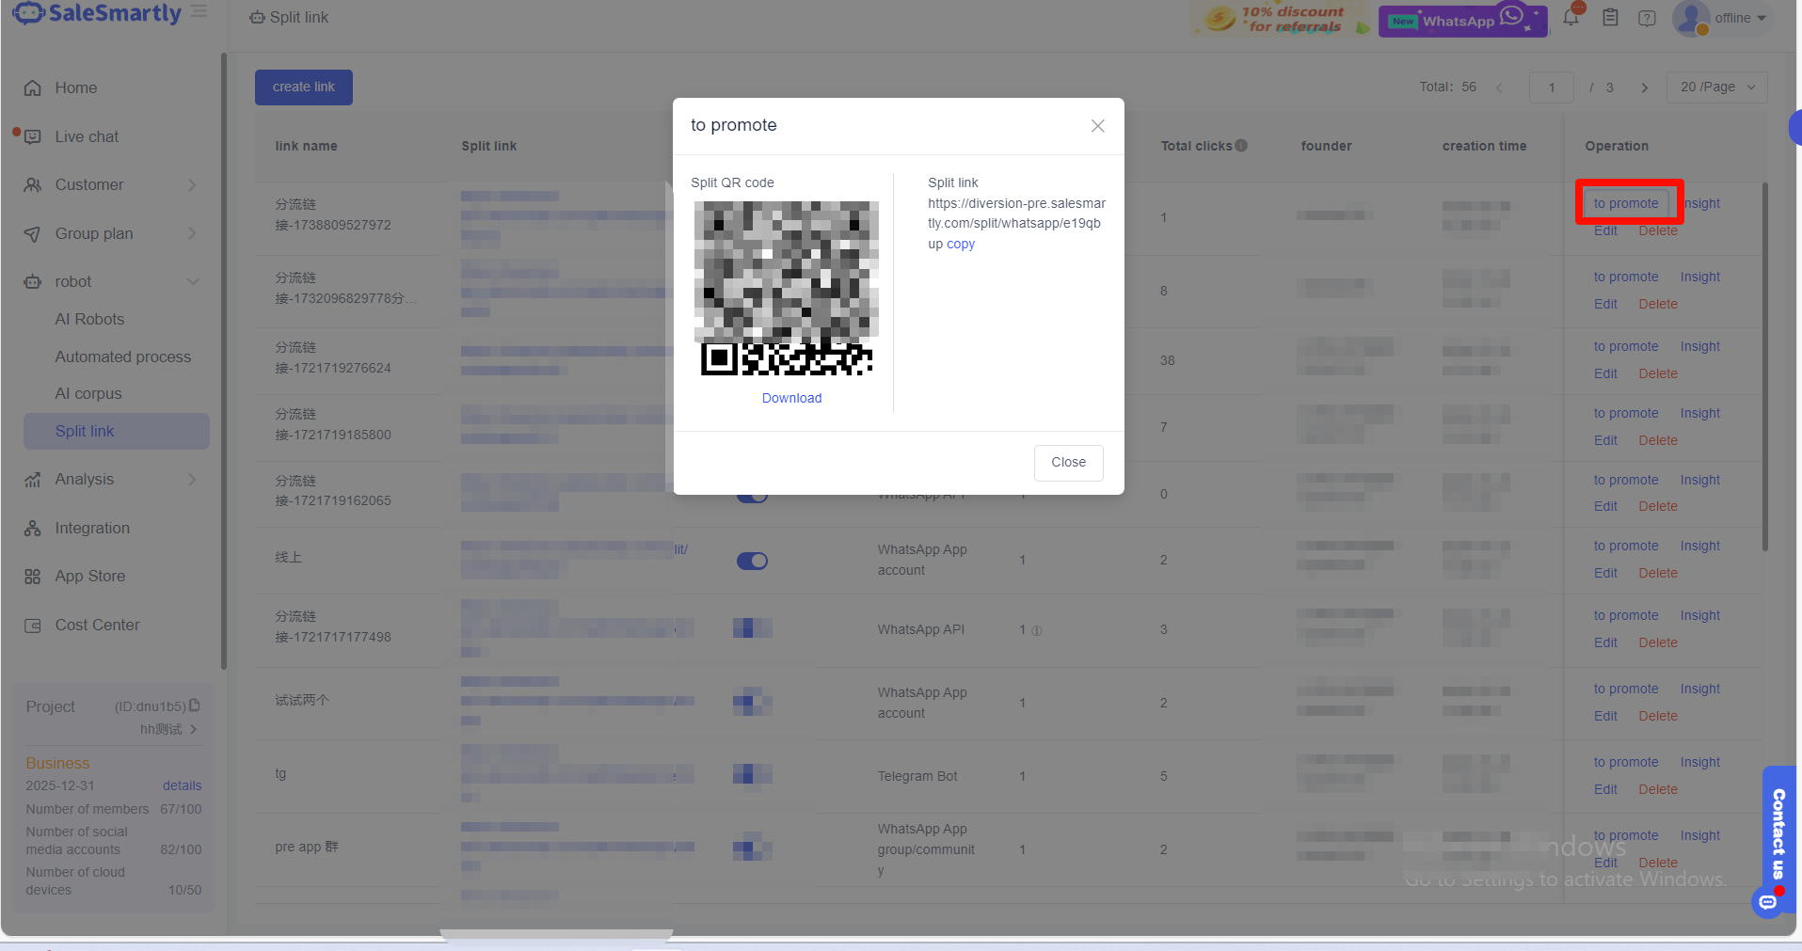The height and width of the screenshot is (951, 1802).
Task: Click to promote for the tg link
Action: coord(1626,762)
